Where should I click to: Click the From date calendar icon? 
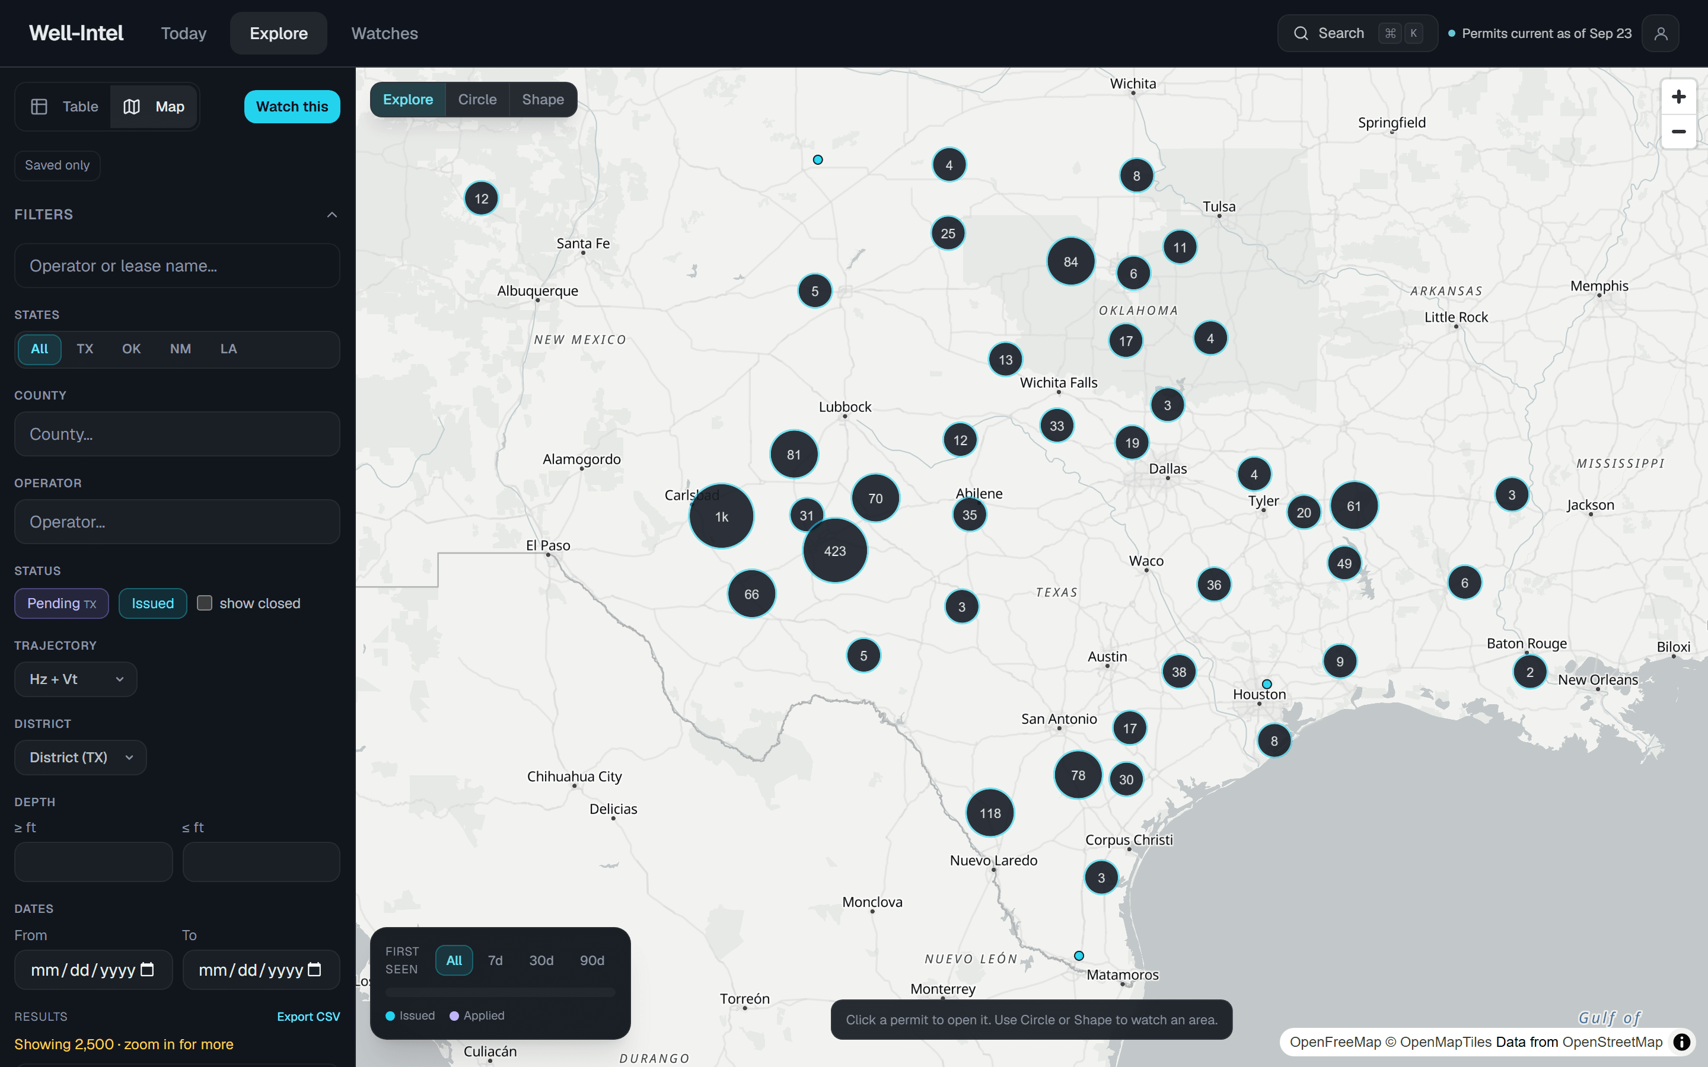(x=147, y=970)
